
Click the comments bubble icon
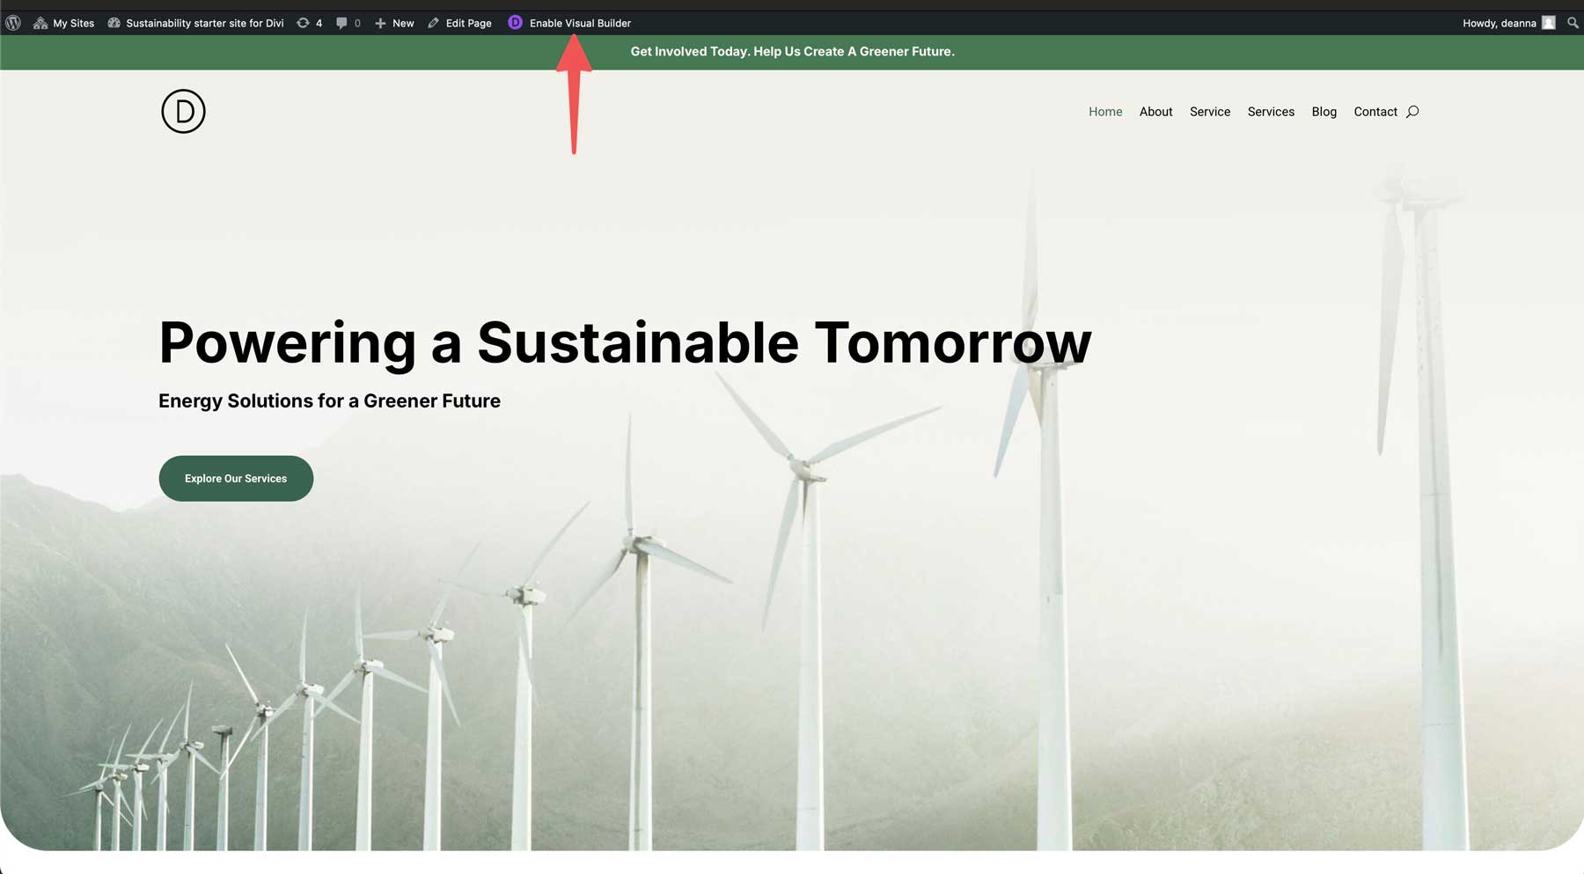pos(341,23)
